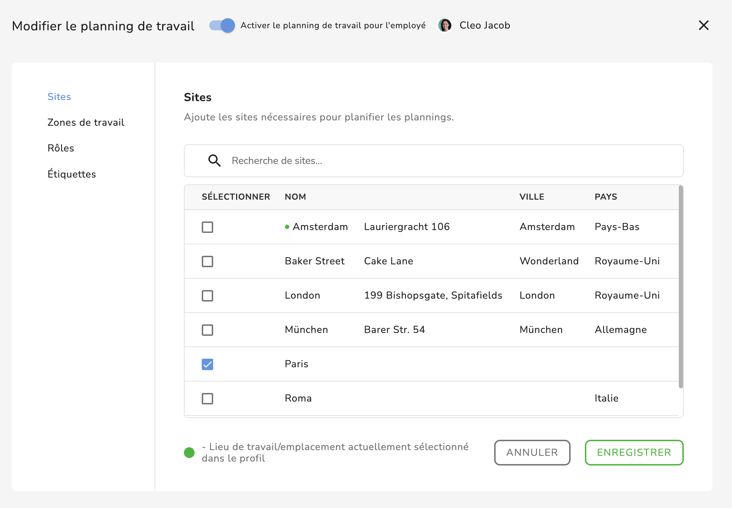
Task: Click Cleo Jacob's avatar picture
Action: tap(445, 25)
